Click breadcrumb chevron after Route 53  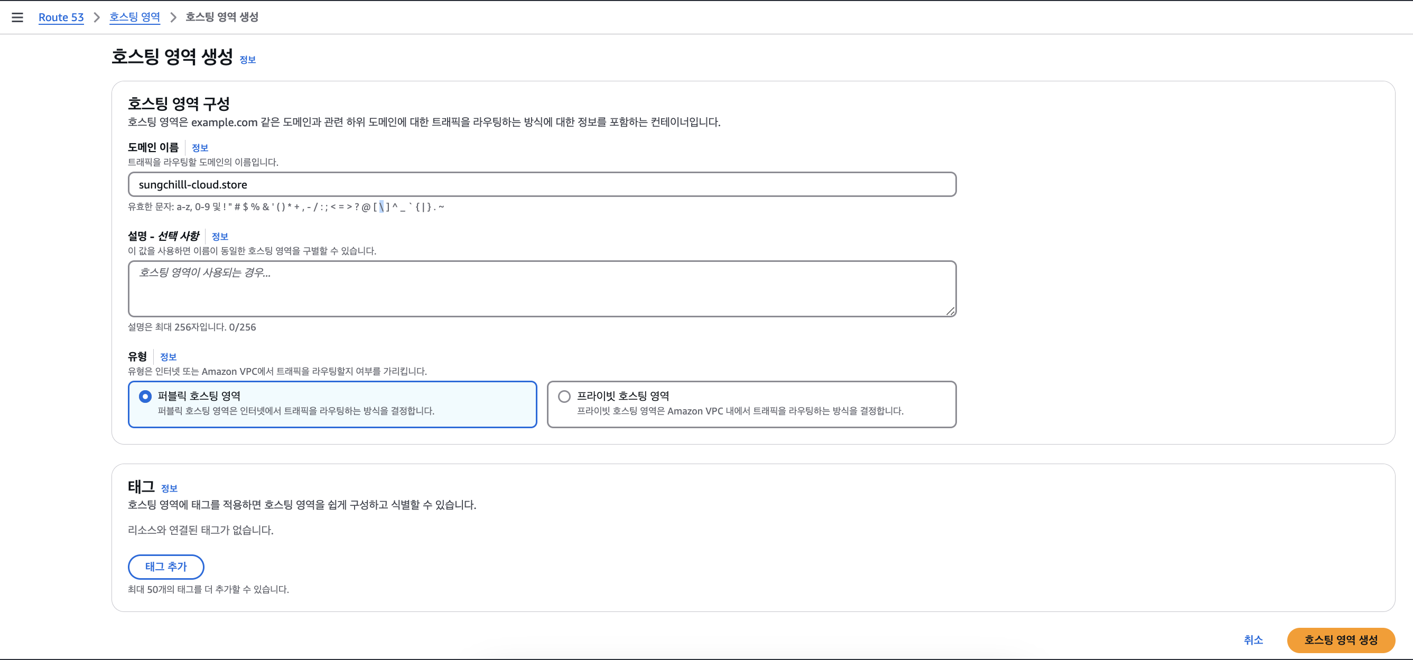(x=97, y=17)
